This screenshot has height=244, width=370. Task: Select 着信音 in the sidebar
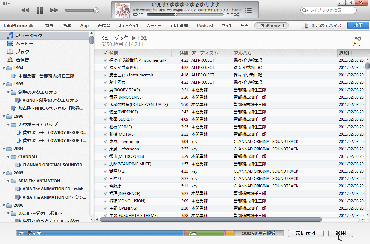44,60
